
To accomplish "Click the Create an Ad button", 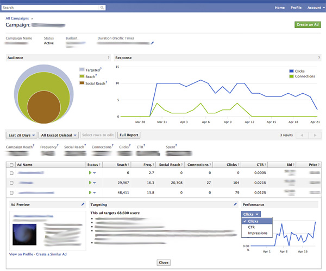I will tap(308, 24).
